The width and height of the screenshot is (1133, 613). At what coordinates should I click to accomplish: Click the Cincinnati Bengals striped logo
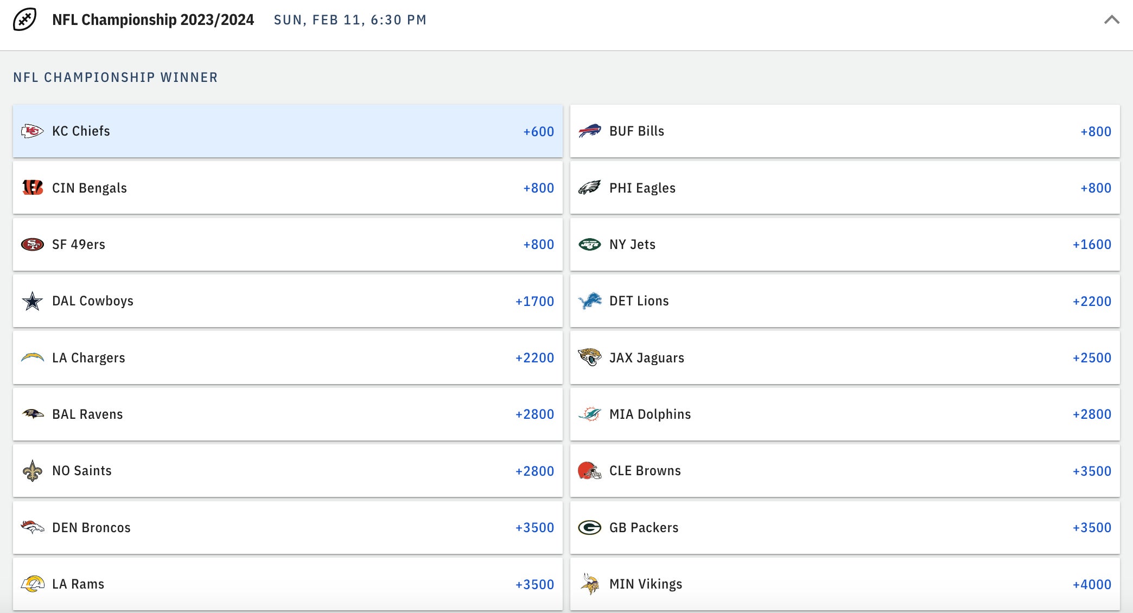click(32, 188)
